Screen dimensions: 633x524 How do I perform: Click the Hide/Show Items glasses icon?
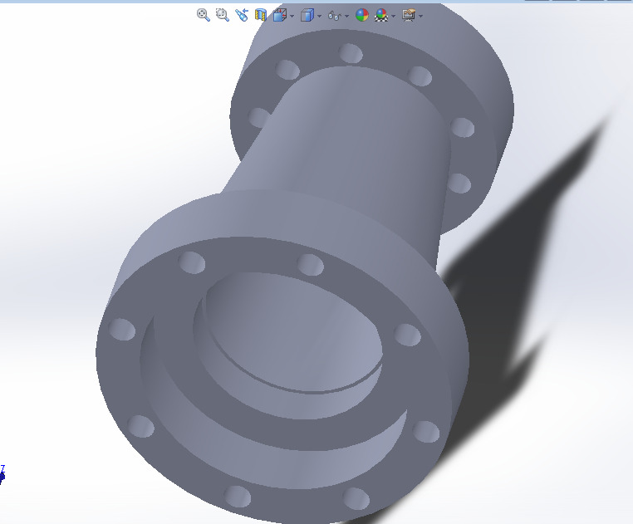(x=335, y=16)
